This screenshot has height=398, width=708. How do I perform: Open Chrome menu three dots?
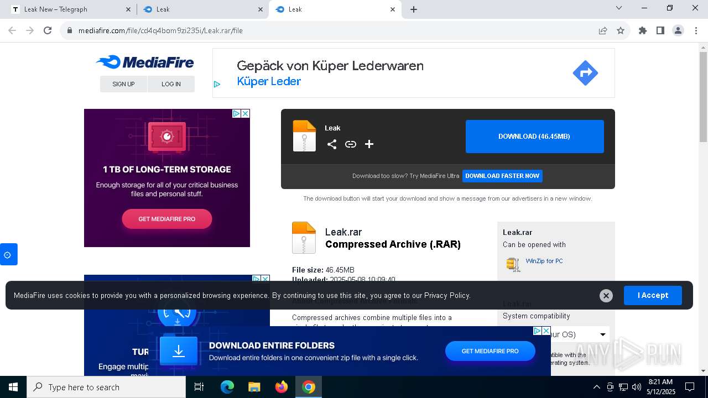(x=695, y=31)
